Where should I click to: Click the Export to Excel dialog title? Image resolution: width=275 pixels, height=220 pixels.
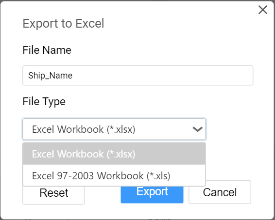tap(63, 23)
